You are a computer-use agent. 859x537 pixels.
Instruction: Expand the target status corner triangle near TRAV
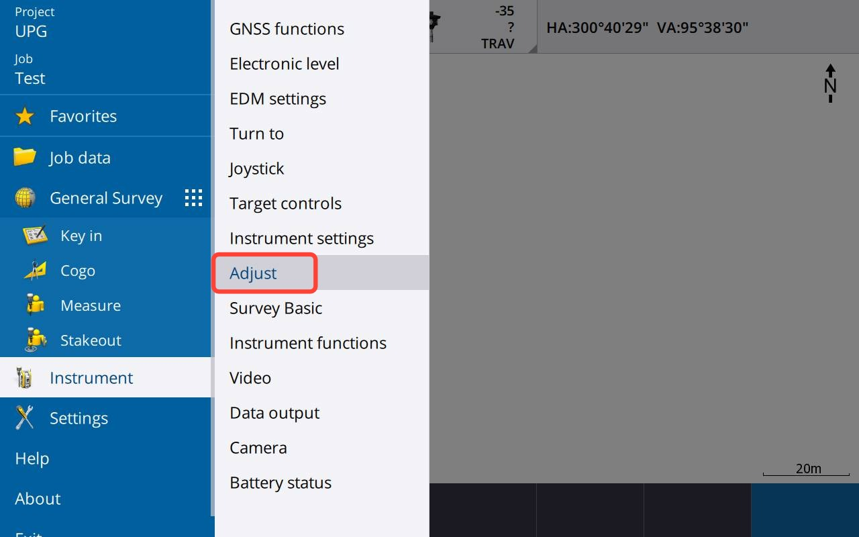(x=532, y=48)
